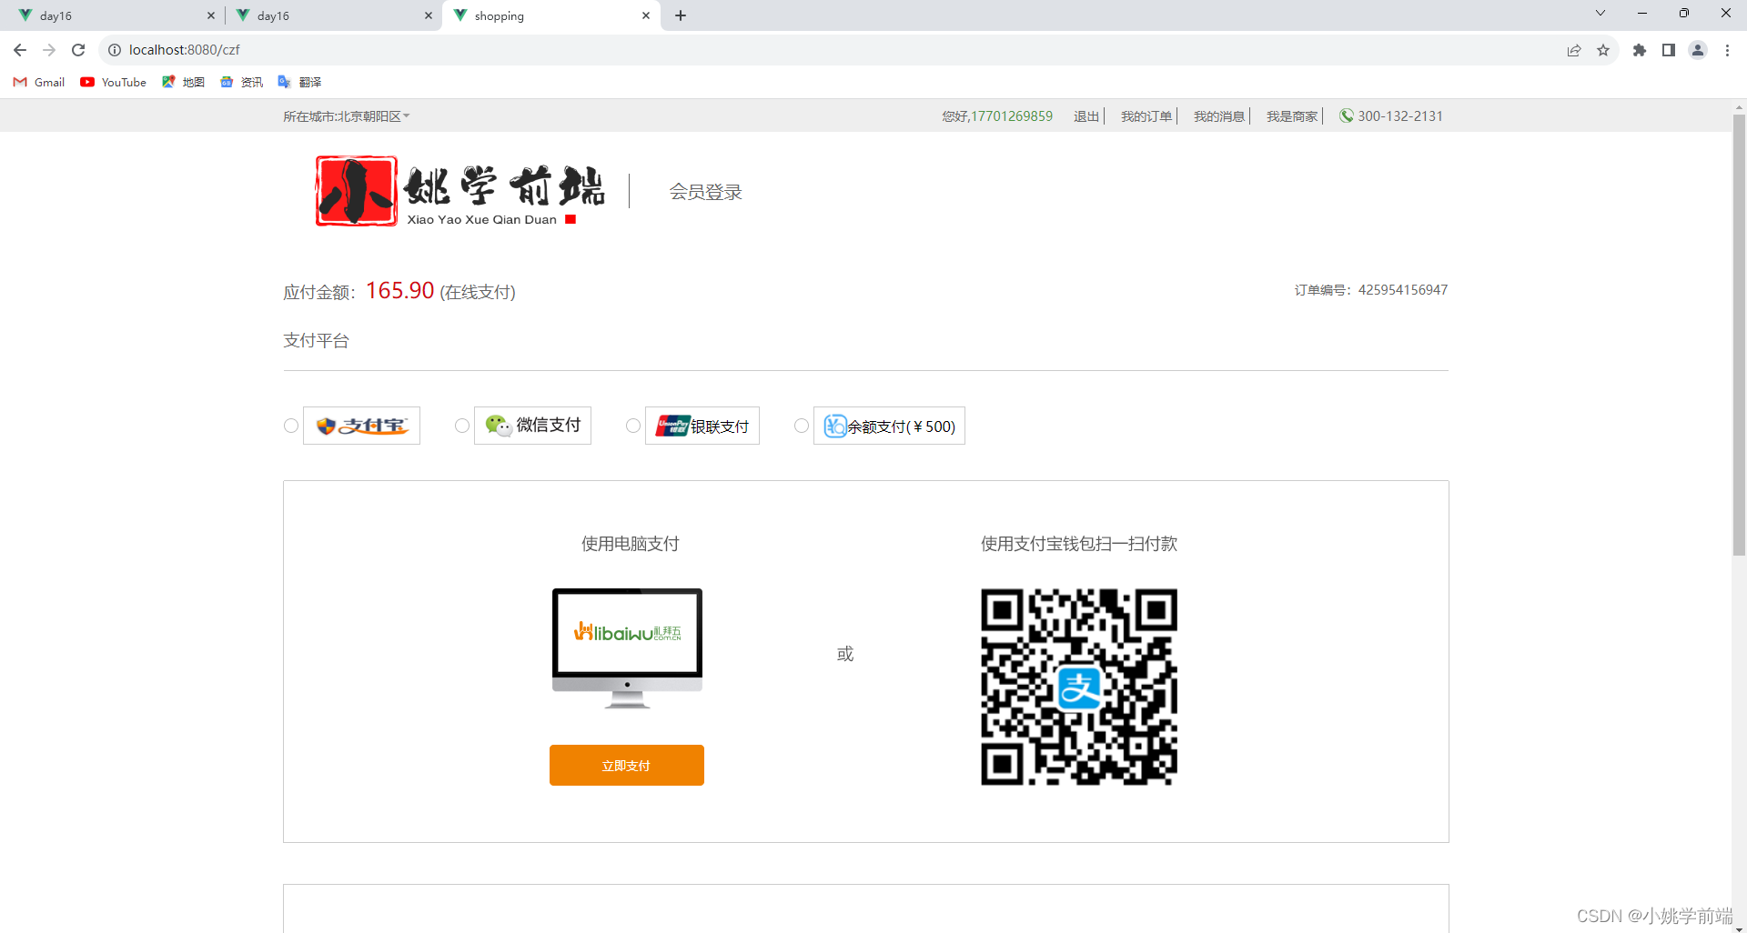
Task: View site information icon in address bar
Action: 115,50
